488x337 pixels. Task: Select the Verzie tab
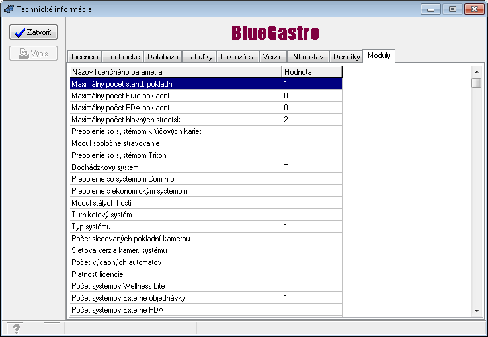point(272,57)
